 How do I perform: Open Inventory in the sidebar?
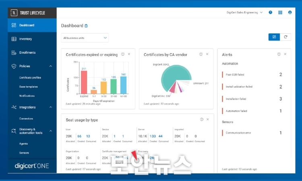pos(25,39)
